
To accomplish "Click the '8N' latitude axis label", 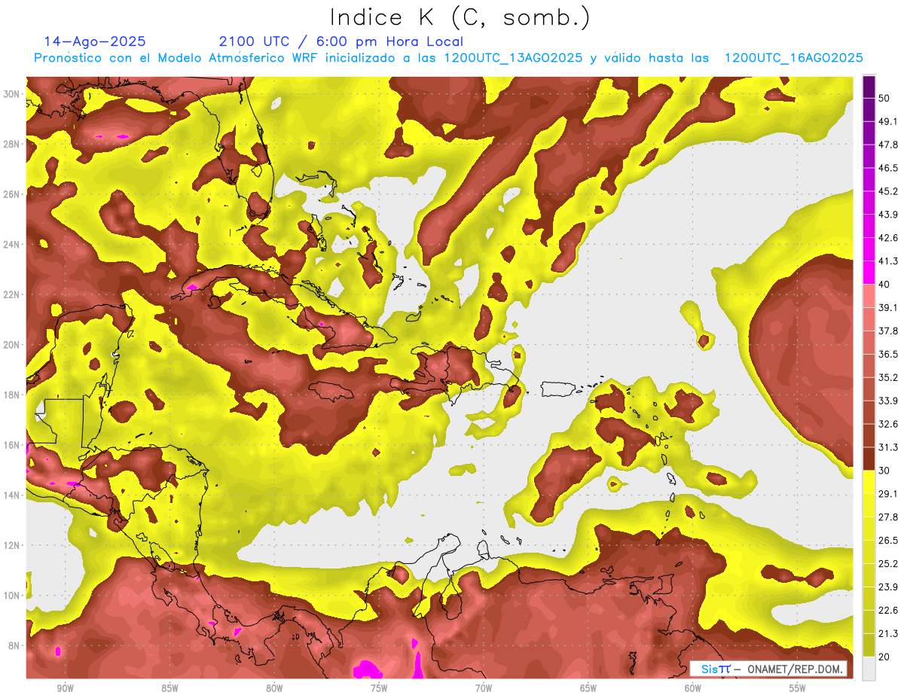I will (x=15, y=645).
